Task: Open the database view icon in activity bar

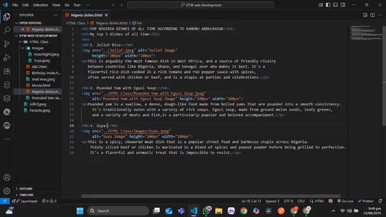Action: tap(7, 85)
